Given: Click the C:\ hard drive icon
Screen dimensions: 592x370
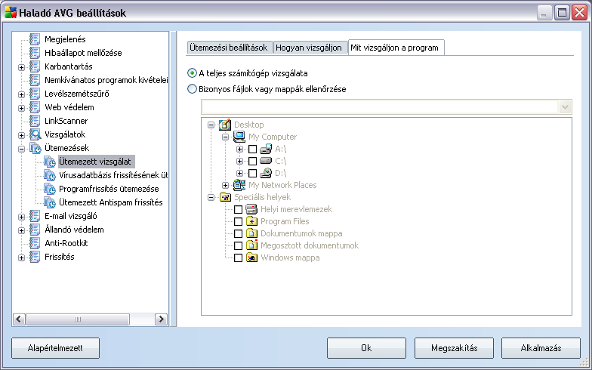Looking at the screenshot, I should [x=266, y=161].
